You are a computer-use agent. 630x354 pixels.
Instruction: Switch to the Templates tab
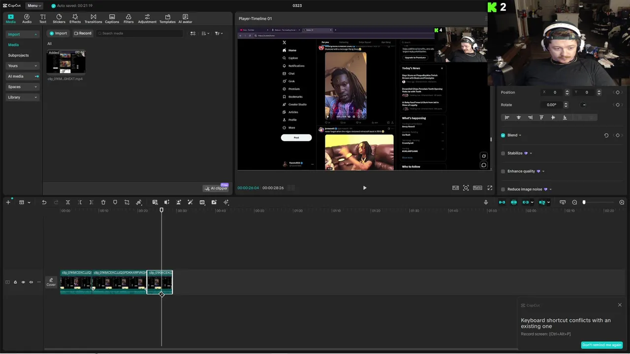167,19
